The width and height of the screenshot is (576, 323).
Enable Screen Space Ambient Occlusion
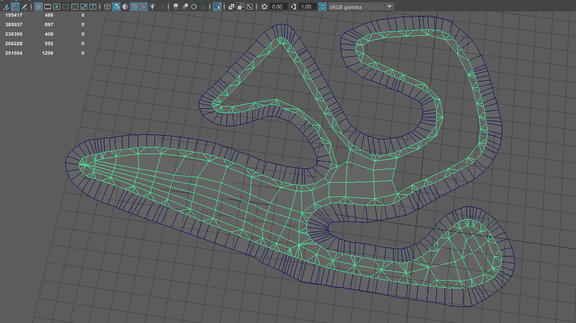click(x=176, y=7)
